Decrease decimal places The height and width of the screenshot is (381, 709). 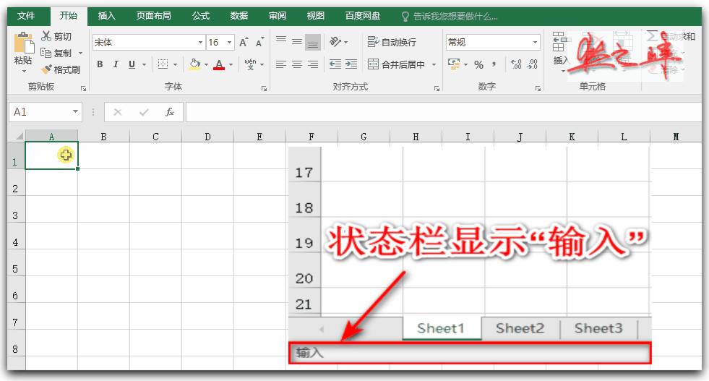click(532, 65)
